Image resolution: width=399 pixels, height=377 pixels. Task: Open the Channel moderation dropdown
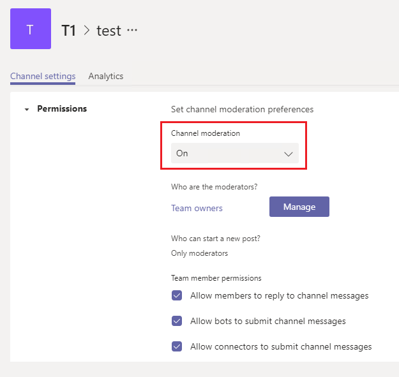click(235, 153)
